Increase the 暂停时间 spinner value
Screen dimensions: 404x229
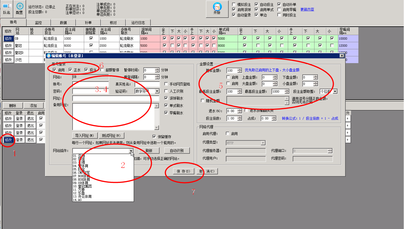click(157, 69)
